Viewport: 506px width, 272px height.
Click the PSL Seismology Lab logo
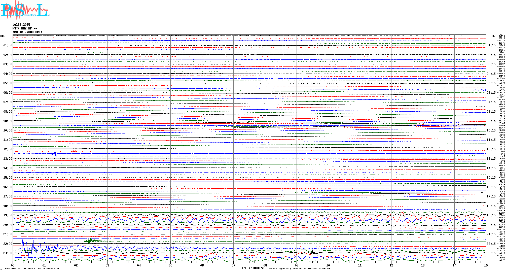click(x=25, y=10)
